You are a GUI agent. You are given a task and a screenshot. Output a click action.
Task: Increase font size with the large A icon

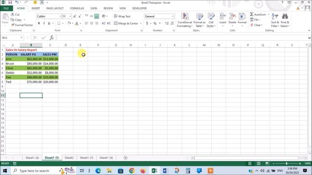tap(75, 16)
